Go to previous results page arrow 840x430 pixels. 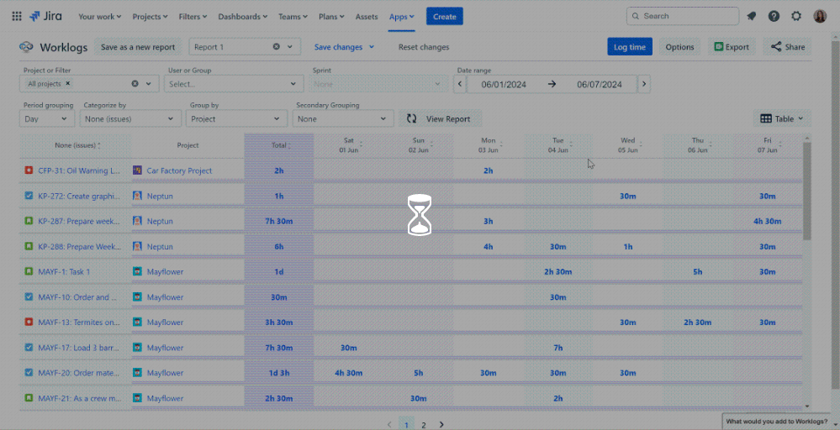click(x=389, y=425)
